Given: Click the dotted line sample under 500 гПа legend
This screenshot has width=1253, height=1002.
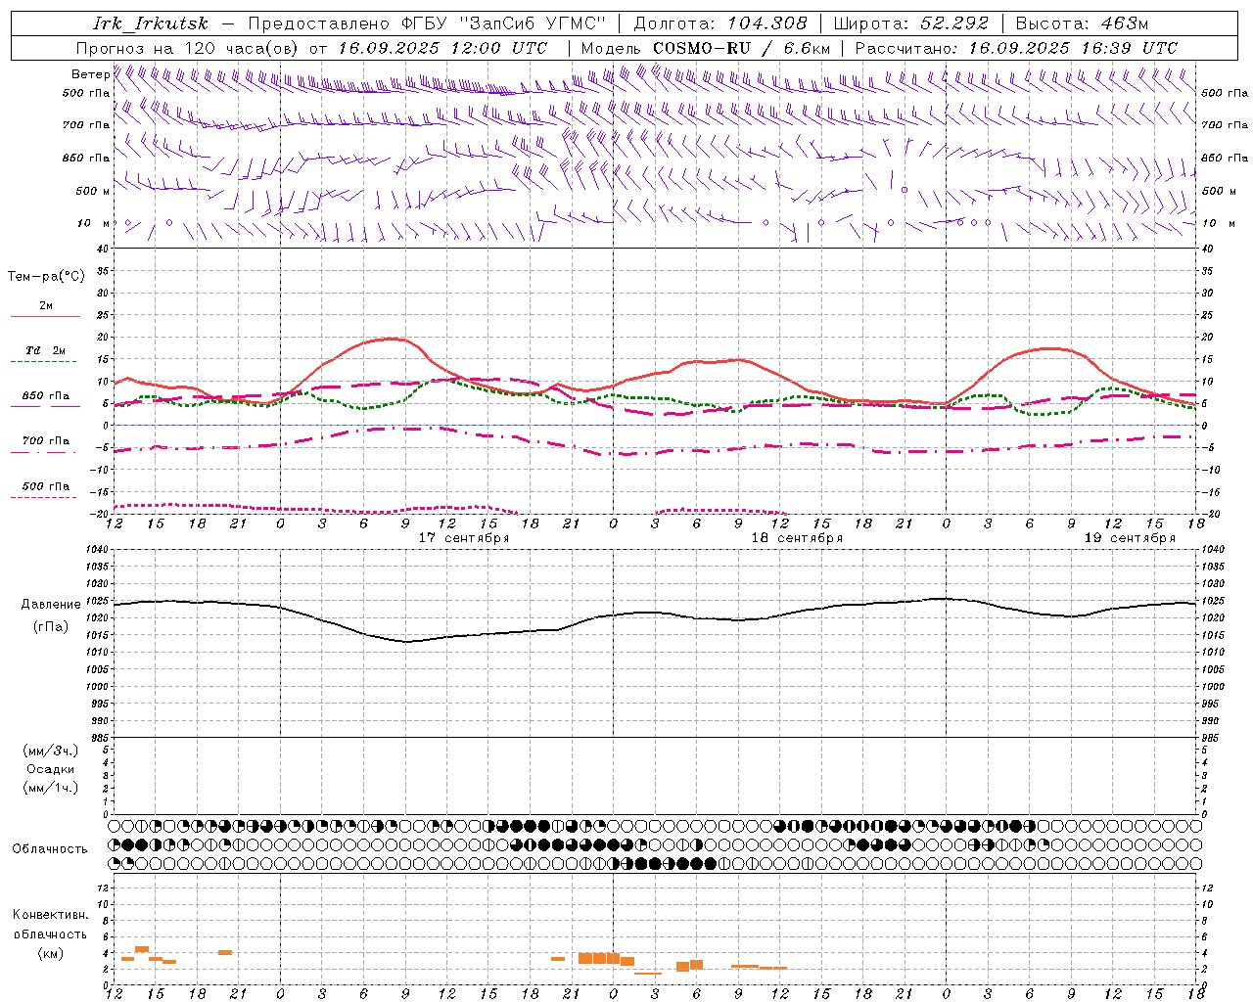Looking at the screenshot, I should (x=44, y=497).
